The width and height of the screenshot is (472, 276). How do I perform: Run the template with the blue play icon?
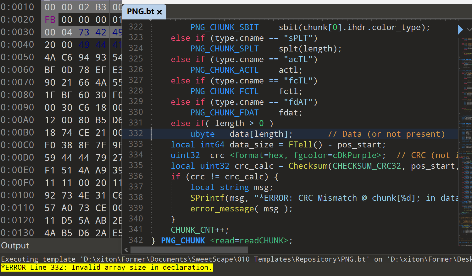[460, 29]
